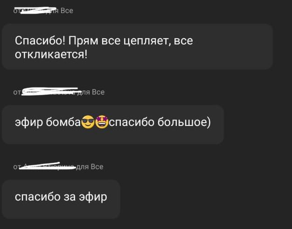Select the 'Спасибо! Прям все цепляет' message bubble
292x229 pixels.
point(138,47)
